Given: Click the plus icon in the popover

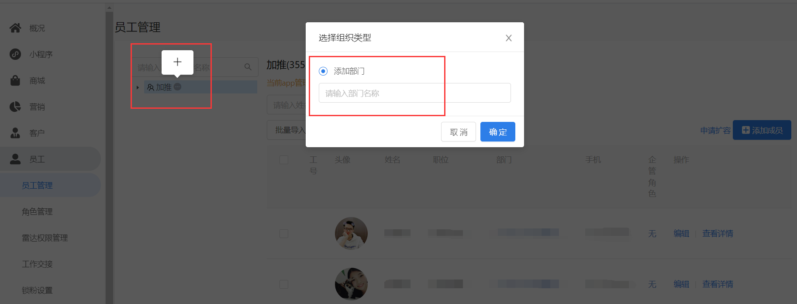Looking at the screenshot, I should tap(177, 62).
